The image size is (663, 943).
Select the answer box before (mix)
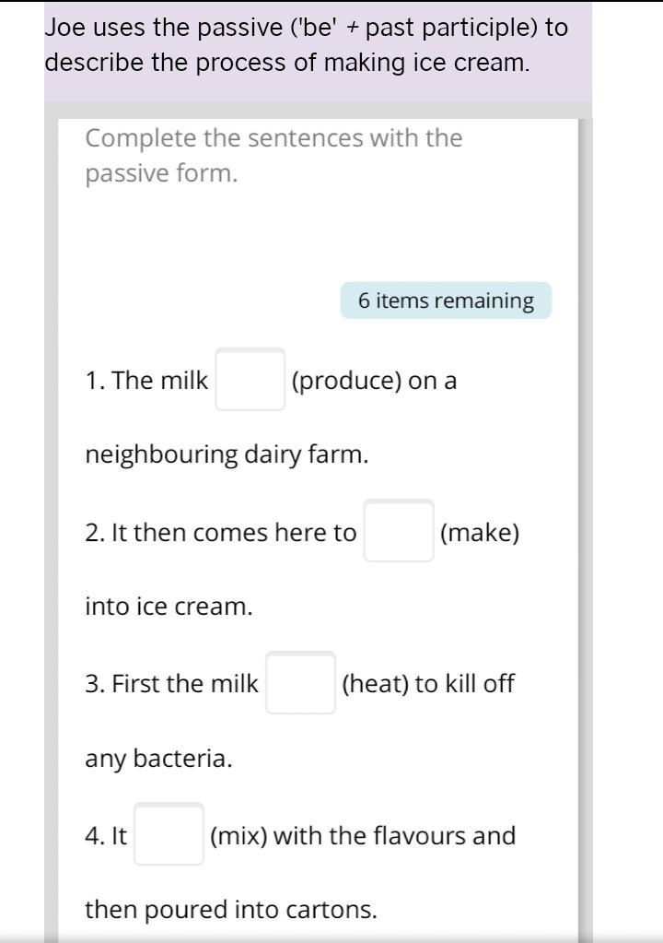169,834
